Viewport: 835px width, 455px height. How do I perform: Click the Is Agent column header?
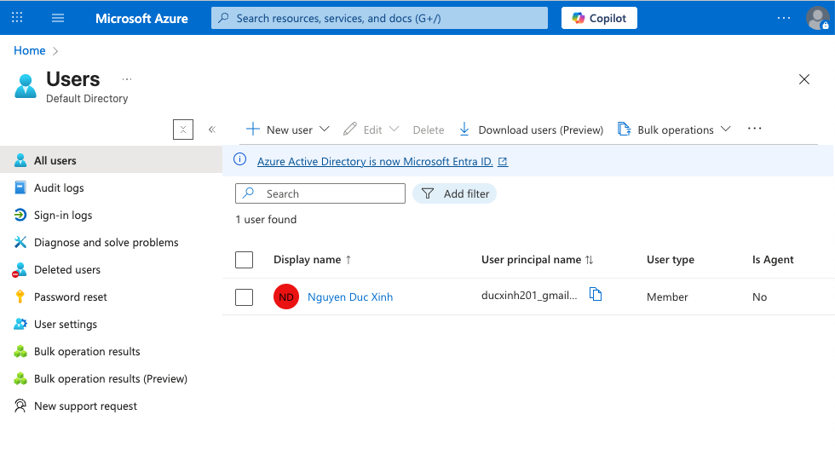(773, 260)
